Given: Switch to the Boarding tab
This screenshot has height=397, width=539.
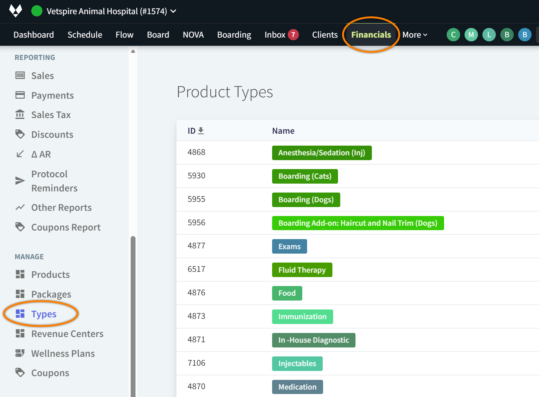Looking at the screenshot, I should [x=234, y=35].
